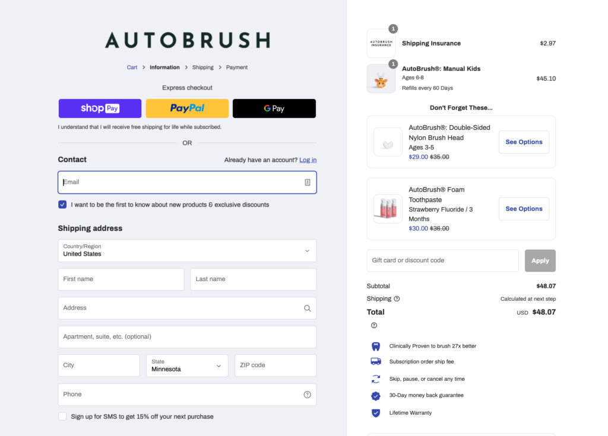Click the Log in link

[308, 160]
